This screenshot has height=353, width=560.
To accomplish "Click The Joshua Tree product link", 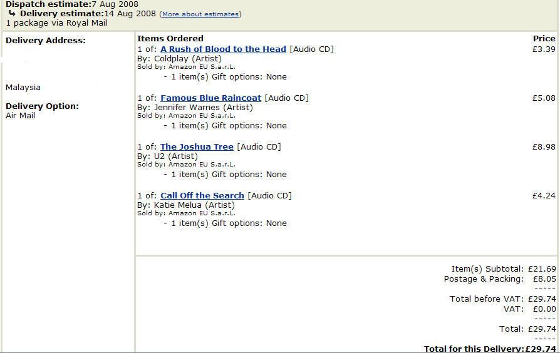I will (197, 146).
